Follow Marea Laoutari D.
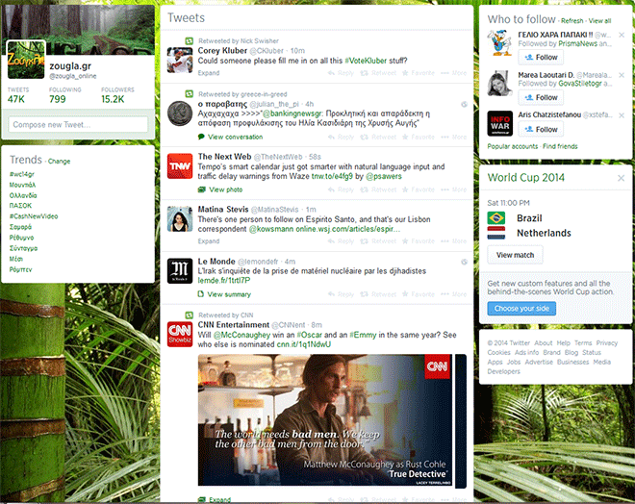This screenshot has width=635, height=504. tap(541, 97)
